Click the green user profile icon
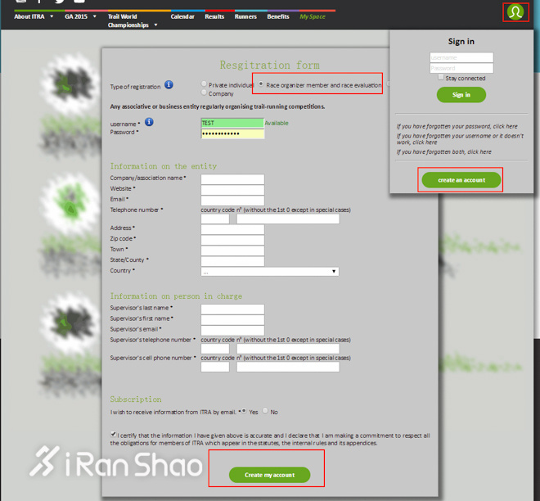 [515, 12]
